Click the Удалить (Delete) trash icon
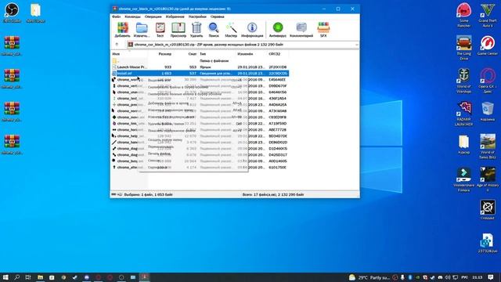 coord(196,30)
